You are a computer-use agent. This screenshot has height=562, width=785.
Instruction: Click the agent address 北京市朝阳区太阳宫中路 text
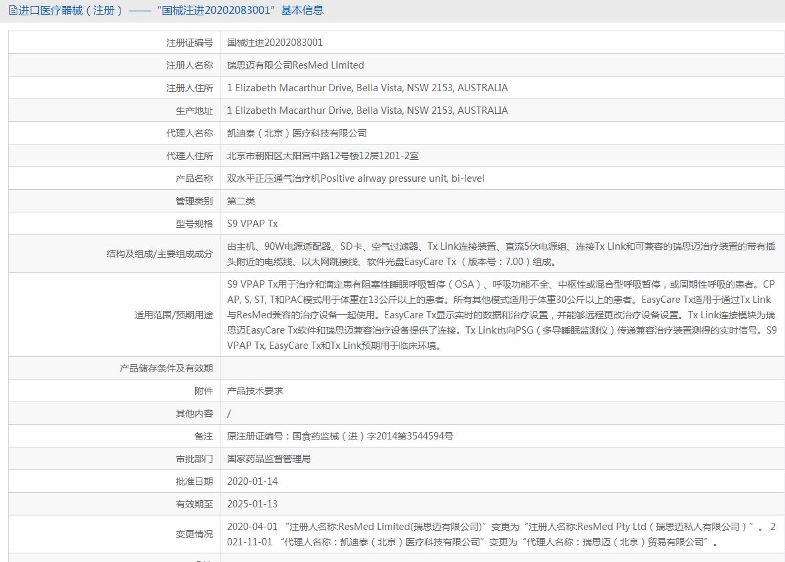pyautogui.click(x=322, y=156)
